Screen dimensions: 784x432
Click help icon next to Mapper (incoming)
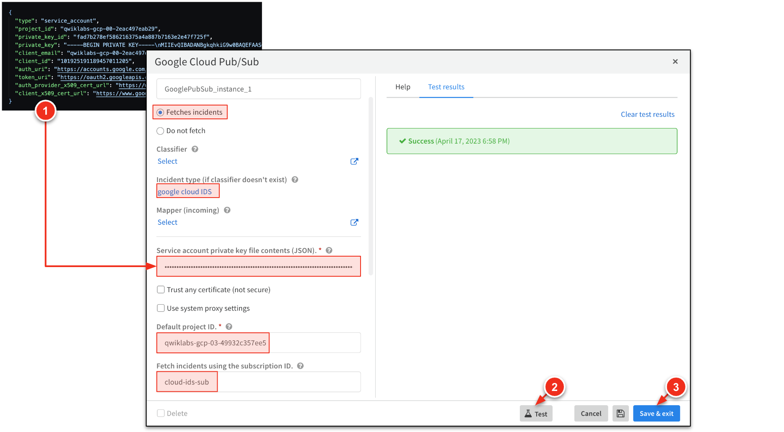[227, 210]
